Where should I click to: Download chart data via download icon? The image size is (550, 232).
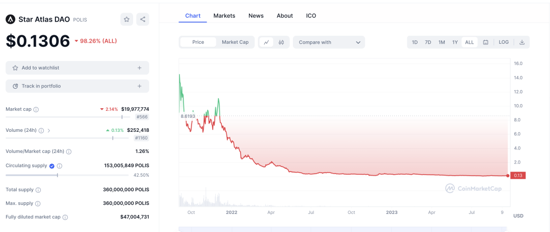(522, 42)
